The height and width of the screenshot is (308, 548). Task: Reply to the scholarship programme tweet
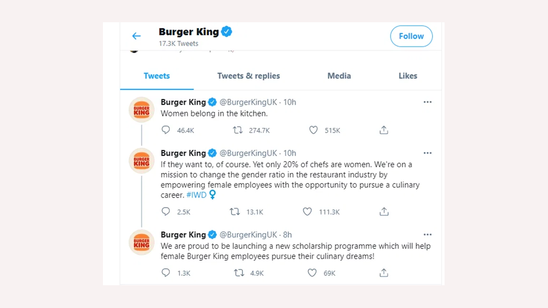166,272
